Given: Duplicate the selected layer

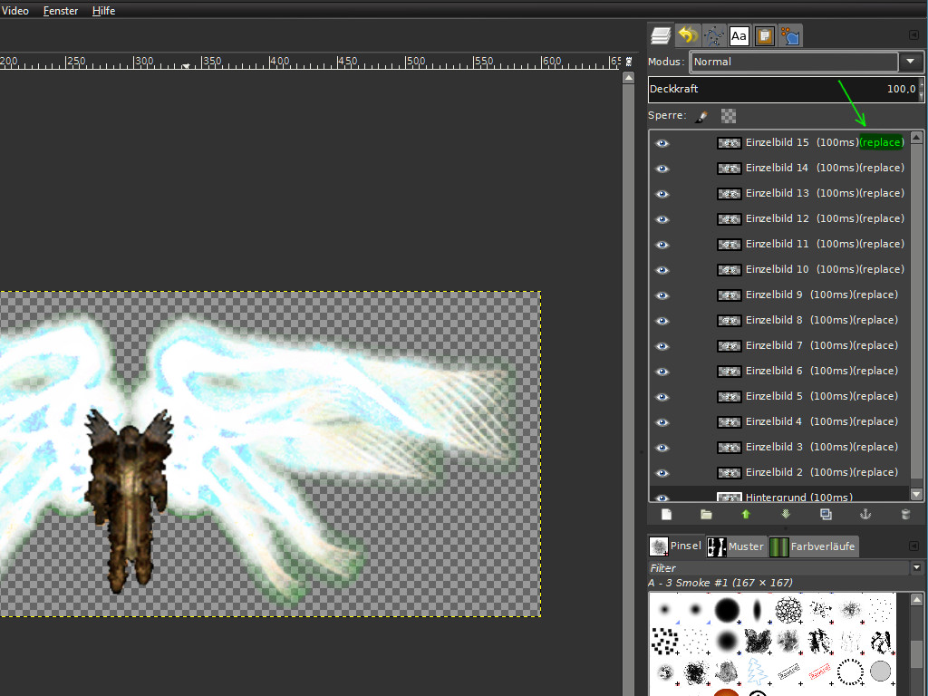Looking at the screenshot, I should tap(826, 514).
